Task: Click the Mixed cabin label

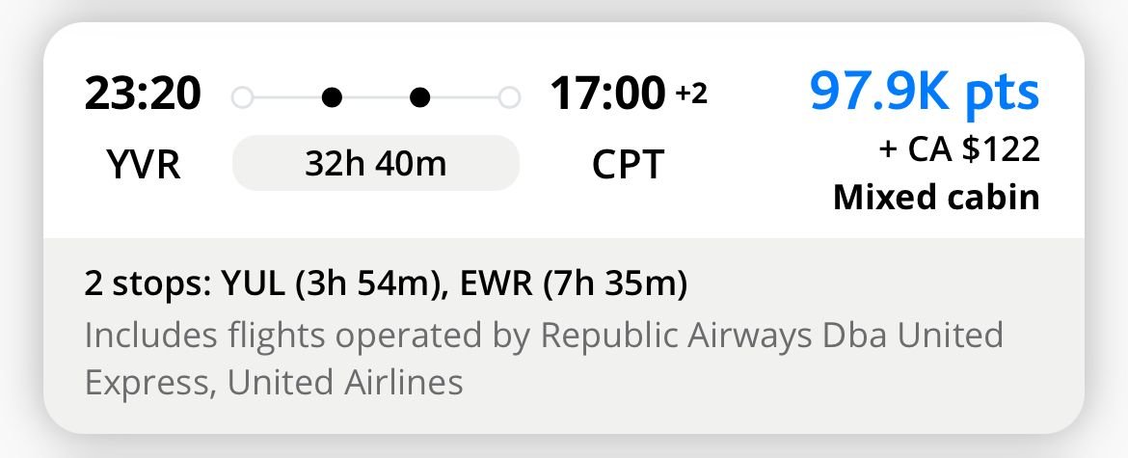Action: 936,197
